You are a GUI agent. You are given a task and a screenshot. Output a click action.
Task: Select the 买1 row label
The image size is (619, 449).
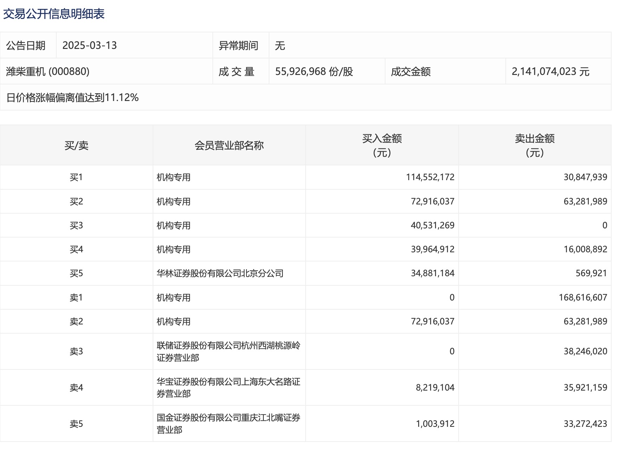coord(76,177)
